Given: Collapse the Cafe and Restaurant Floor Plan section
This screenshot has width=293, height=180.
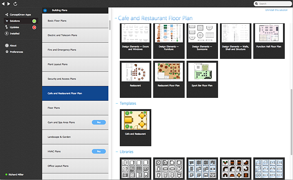Looking at the screenshot, I should pyautogui.click(x=116, y=18).
